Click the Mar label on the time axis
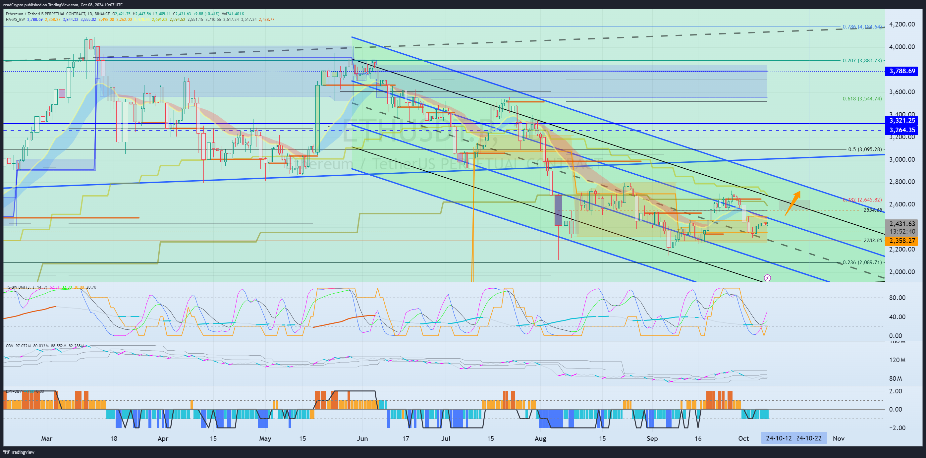This screenshot has width=926, height=458. coord(47,438)
